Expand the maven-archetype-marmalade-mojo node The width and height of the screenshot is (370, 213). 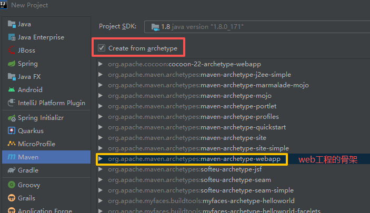[x=101, y=85]
